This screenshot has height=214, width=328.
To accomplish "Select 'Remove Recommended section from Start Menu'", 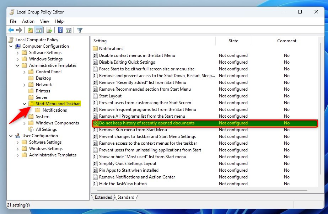I will 145,89.
